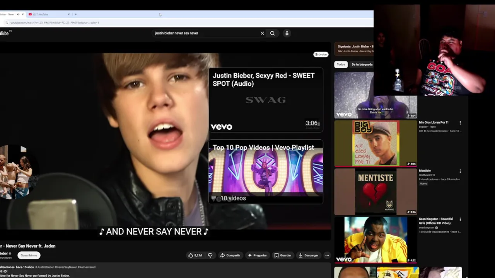This screenshot has width=495, height=278.
Task: Go to YouTube home via logo
Action: pyautogui.click(x=4, y=33)
